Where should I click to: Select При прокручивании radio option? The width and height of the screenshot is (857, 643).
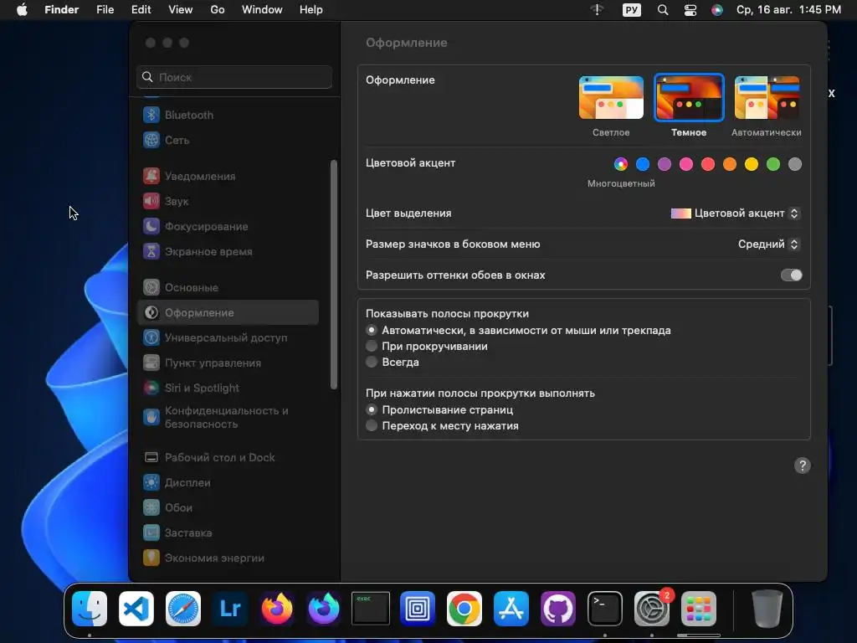tap(372, 346)
